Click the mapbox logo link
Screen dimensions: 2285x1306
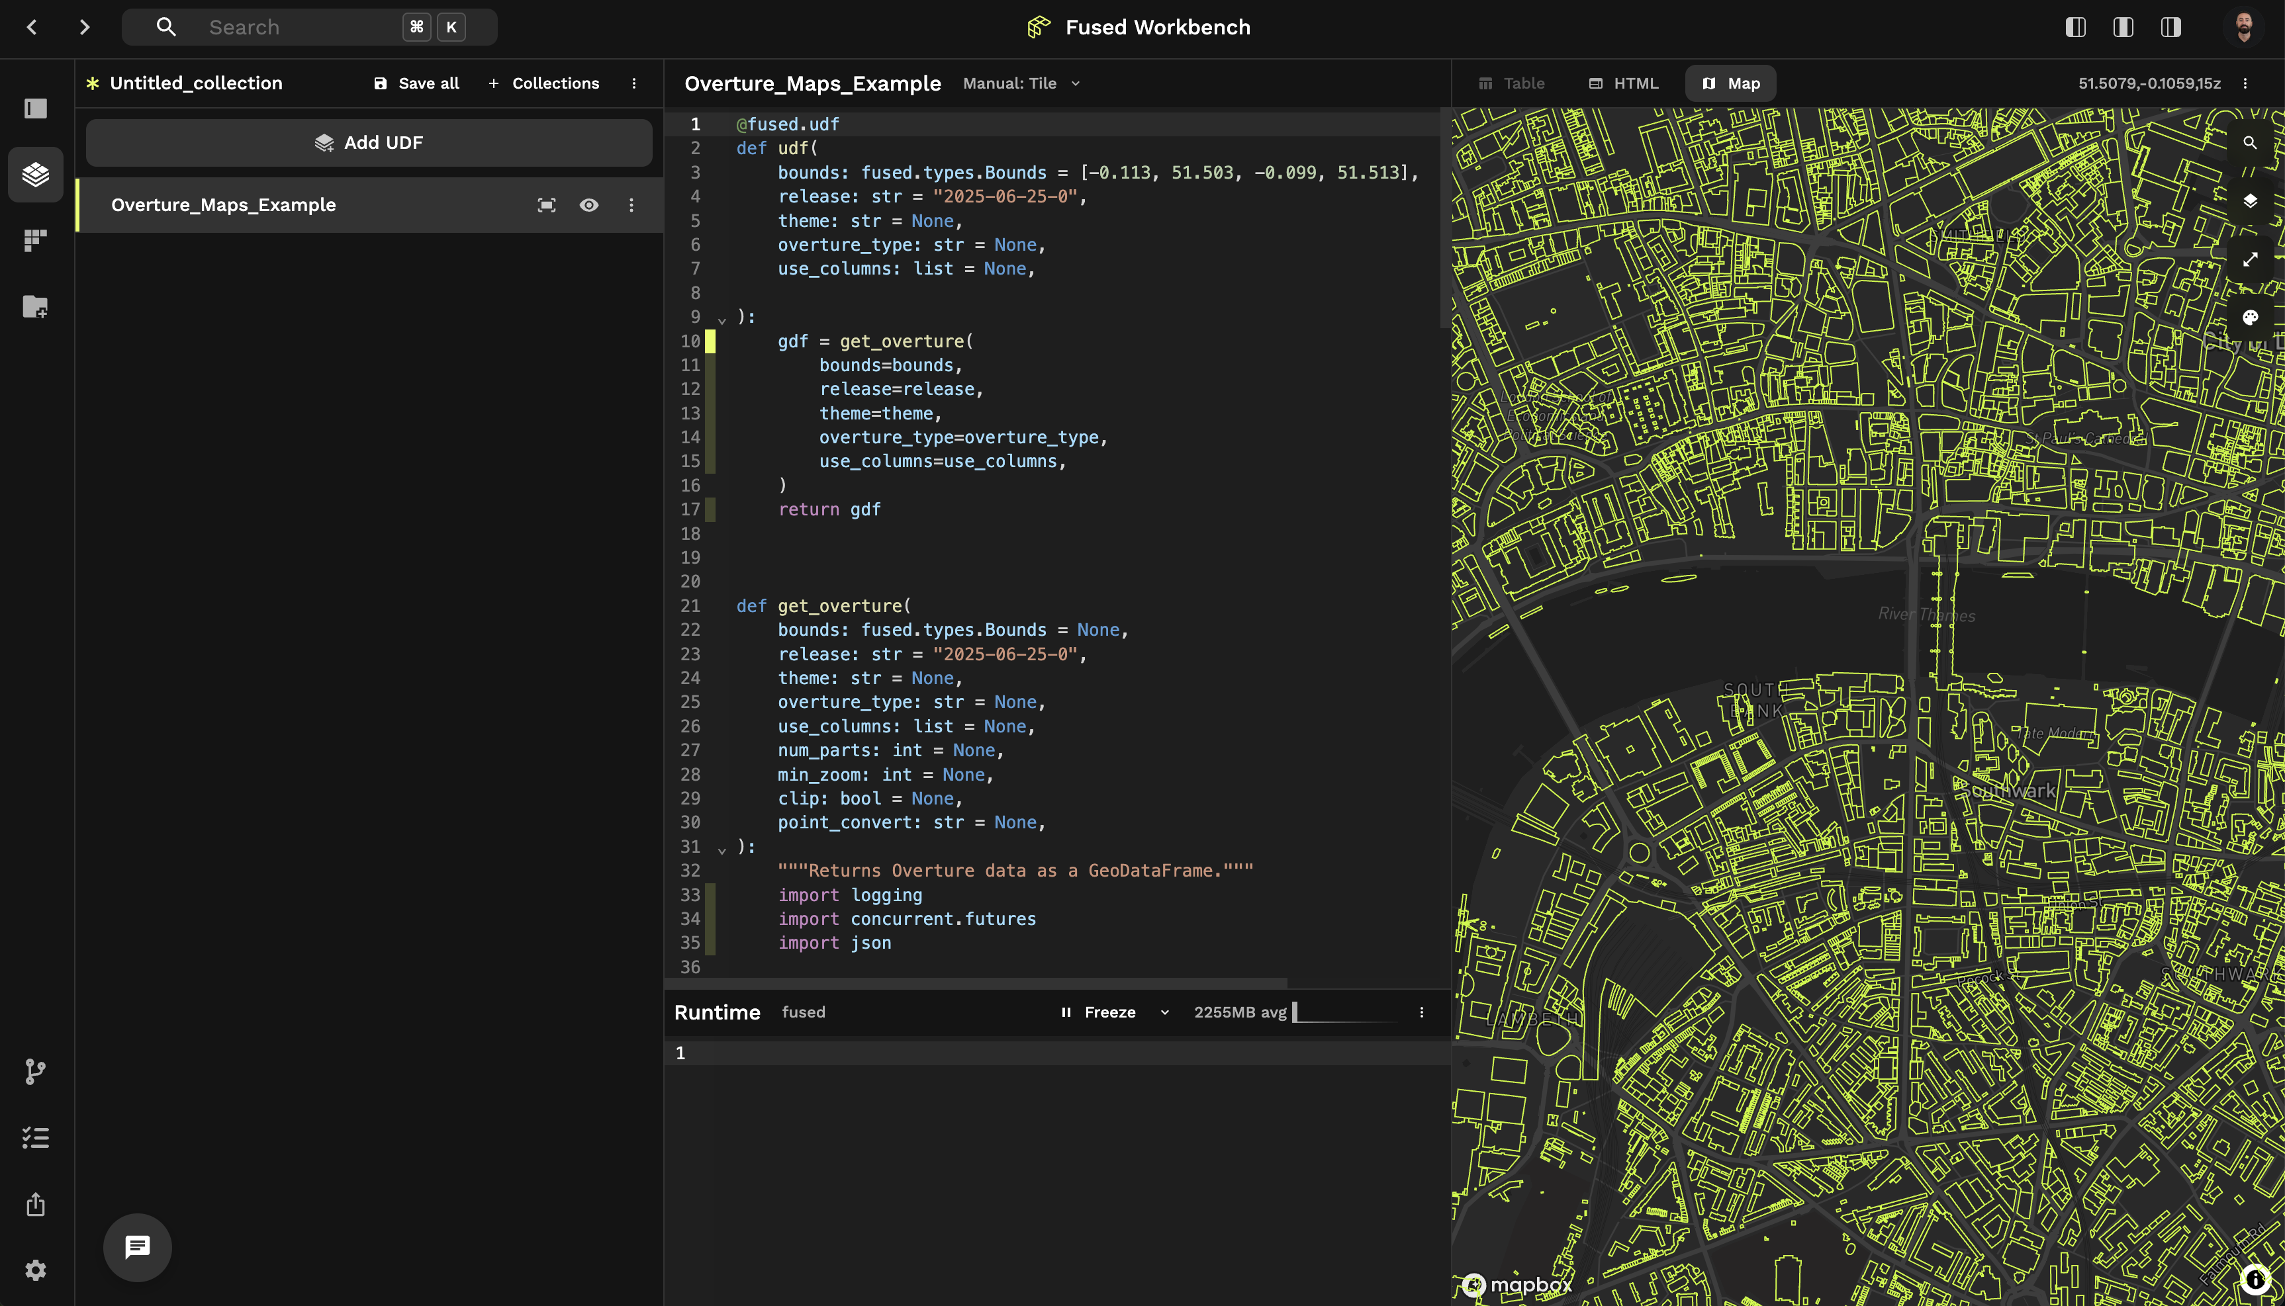(1516, 1284)
